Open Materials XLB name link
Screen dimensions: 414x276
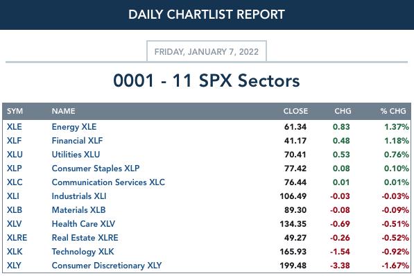click(x=78, y=210)
